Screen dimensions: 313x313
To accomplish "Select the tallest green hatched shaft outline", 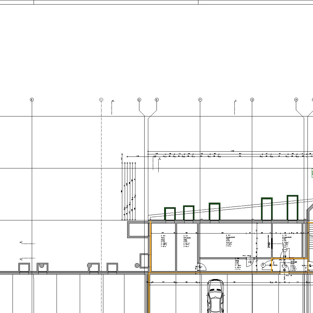I will pyautogui.click(x=293, y=208).
